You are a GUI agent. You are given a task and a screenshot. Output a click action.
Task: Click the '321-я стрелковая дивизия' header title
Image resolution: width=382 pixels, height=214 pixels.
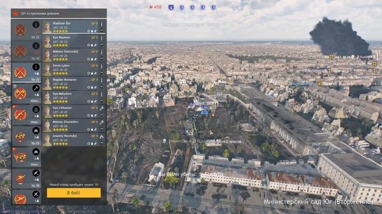pos(40,13)
